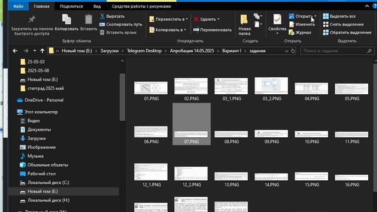Open Средства работы с рисунками tab
Screen dimensions: 377x212
(141, 6)
